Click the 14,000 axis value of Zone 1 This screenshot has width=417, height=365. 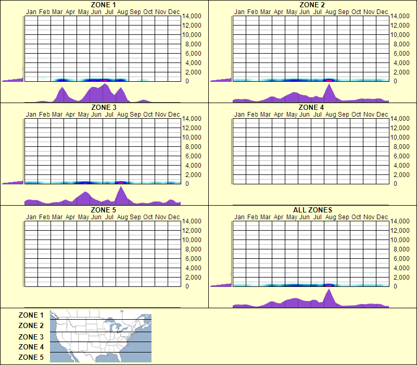coord(192,16)
